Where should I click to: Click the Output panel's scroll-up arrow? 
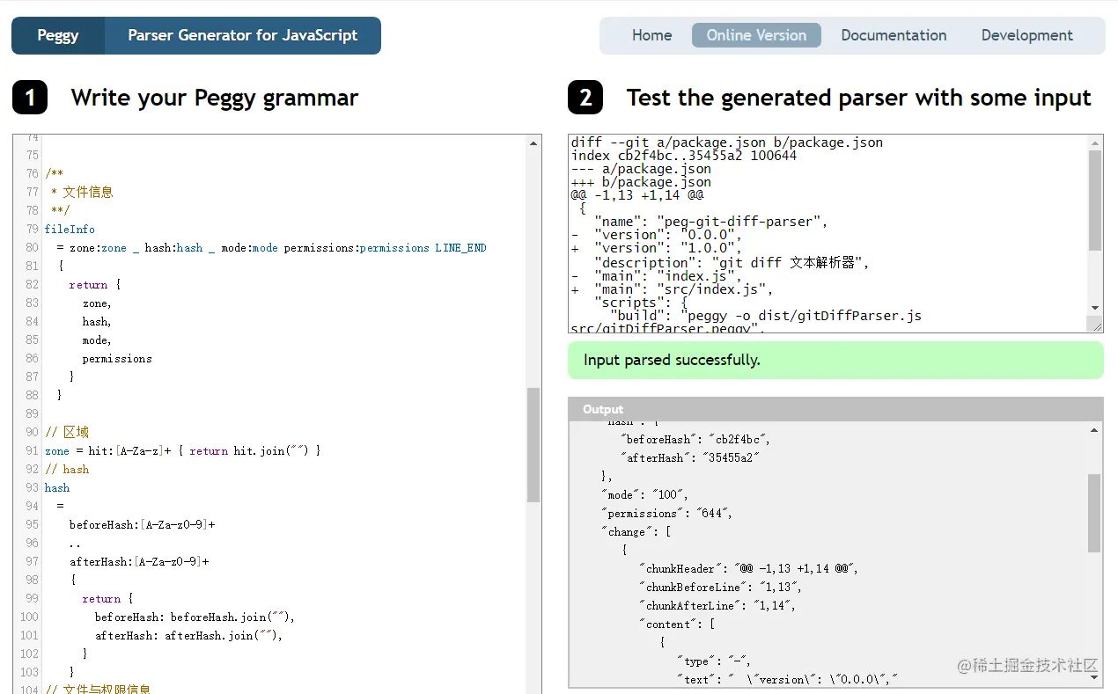pyautogui.click(x=1094, y=430)
